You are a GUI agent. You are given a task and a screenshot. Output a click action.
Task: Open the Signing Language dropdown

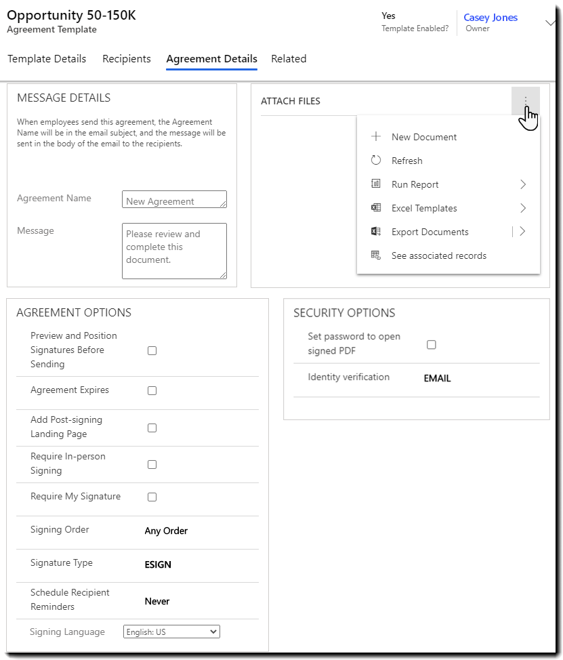(x=171, y=632)
